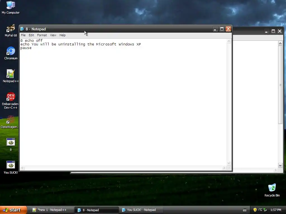Screen dimensions: 286x214
Task: Click the background window's vertical scroll thumb
Action: click(280, 85)
